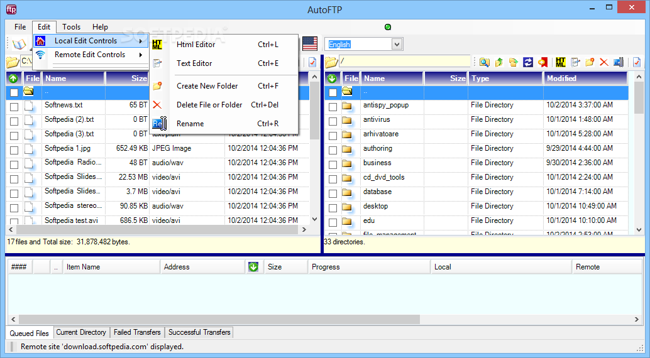Click the green download arrow in remote header
Viewport: 650px width, 358px height.
click(332, 78)
